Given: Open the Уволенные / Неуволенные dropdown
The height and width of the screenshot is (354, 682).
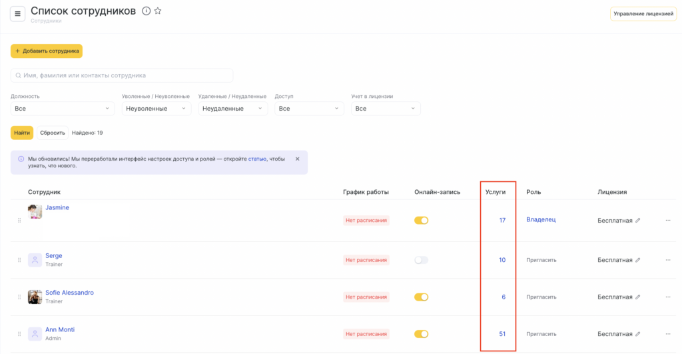Looking at the screenshot, I should coord(157,109).
